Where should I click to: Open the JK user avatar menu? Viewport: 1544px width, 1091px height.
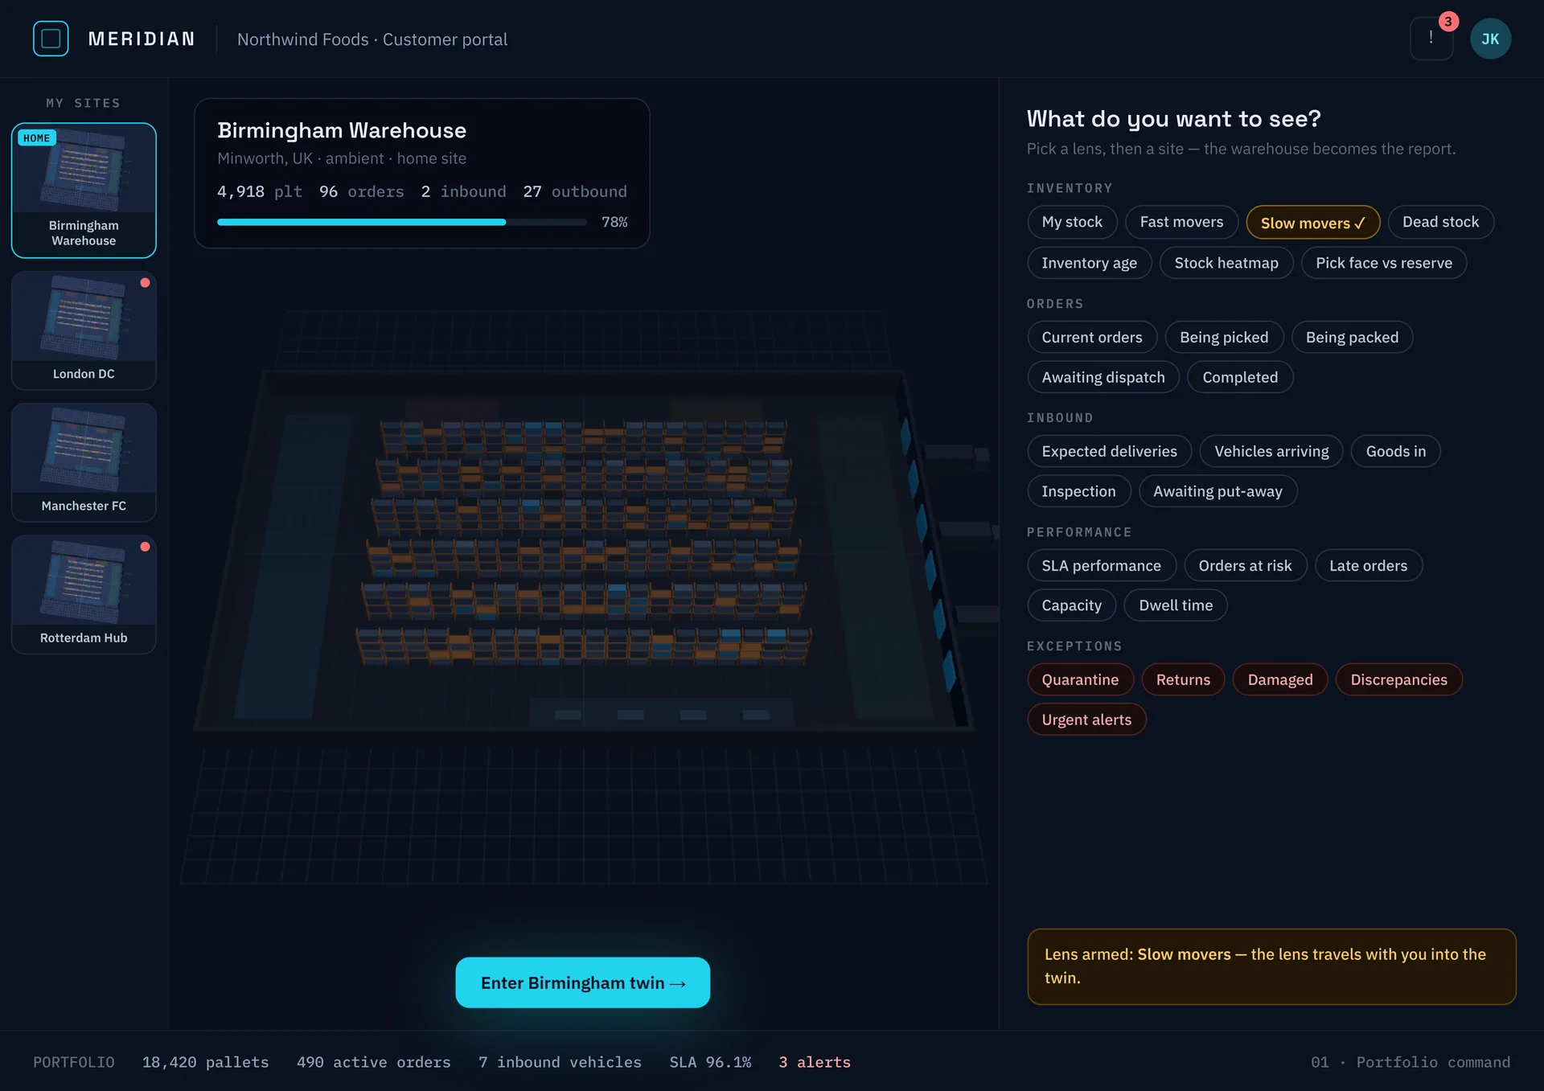point(1490,39)
